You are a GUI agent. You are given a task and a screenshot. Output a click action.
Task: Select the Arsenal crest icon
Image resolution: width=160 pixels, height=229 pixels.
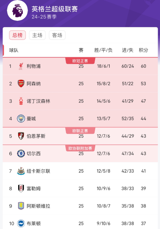[21, 83]
